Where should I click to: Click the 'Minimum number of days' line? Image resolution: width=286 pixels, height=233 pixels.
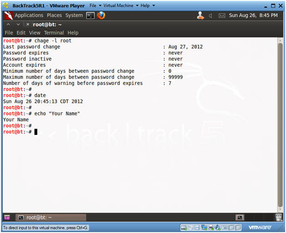pos(87,71)
